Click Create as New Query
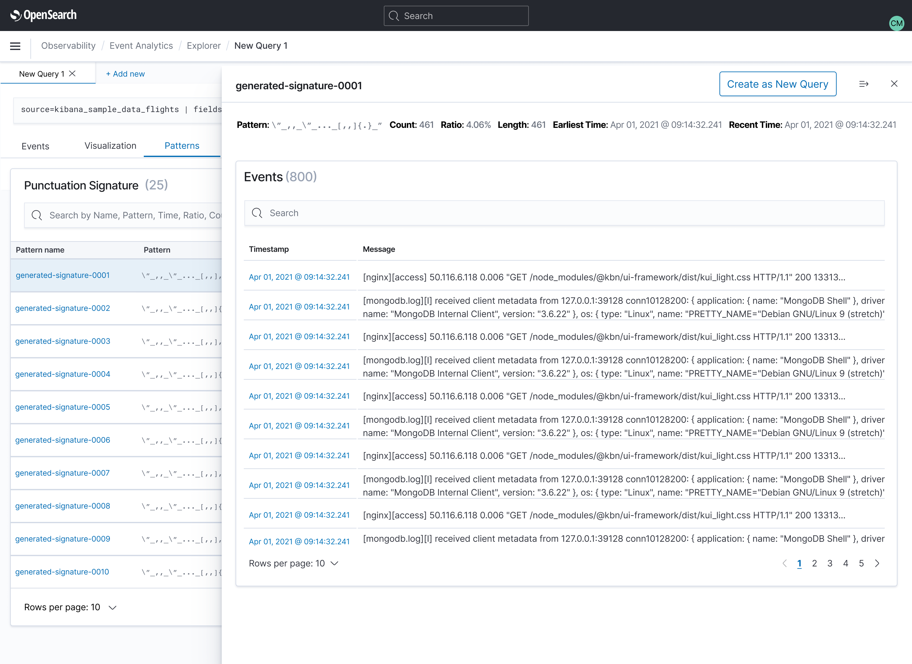The width and height of the screenshot is (912, 664). [777, 84]
